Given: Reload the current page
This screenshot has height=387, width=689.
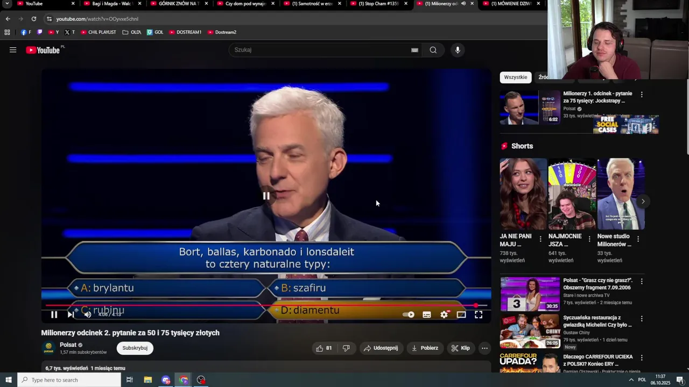Looking at the screenshot, I should click(33, 19).
